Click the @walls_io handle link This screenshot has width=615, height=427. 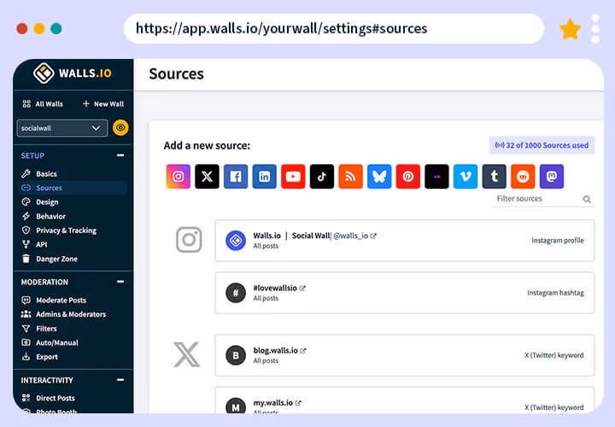point(351,236)
